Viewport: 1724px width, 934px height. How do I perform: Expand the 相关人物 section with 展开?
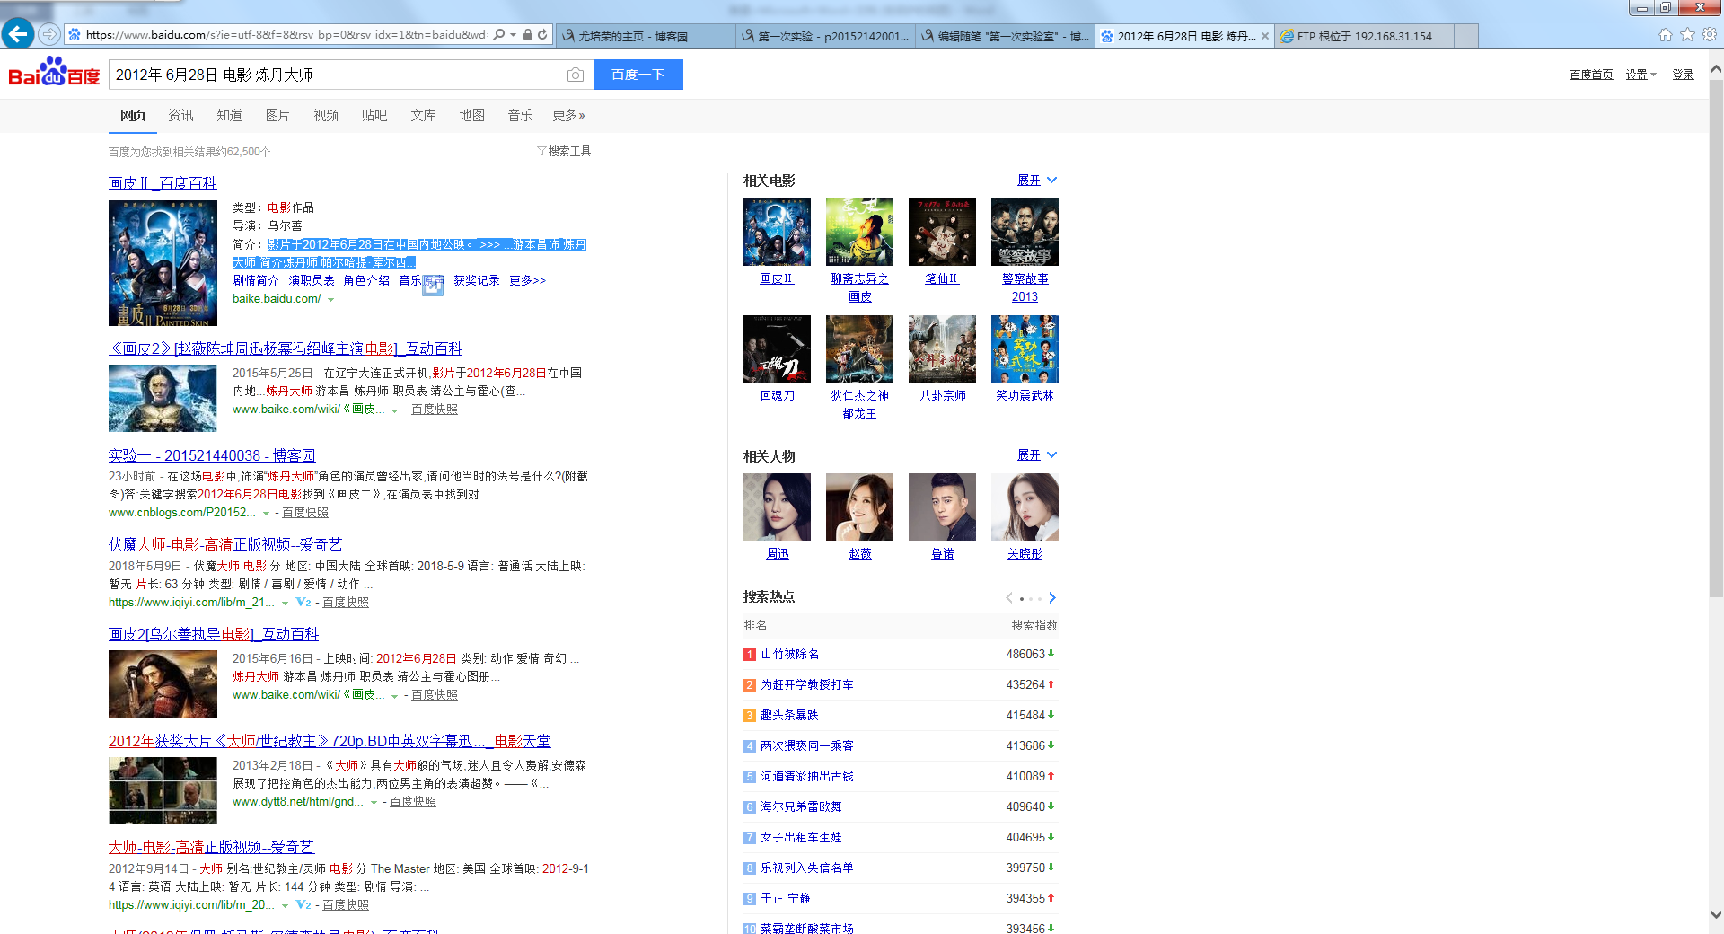pos(1037,455)
